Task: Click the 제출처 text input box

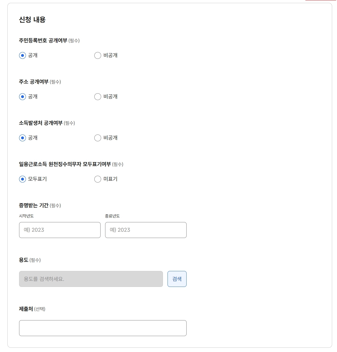Action: pos(103,328)
